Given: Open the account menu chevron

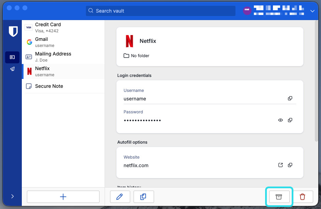Looking at the screenshot, I should [x=312, y=11].
